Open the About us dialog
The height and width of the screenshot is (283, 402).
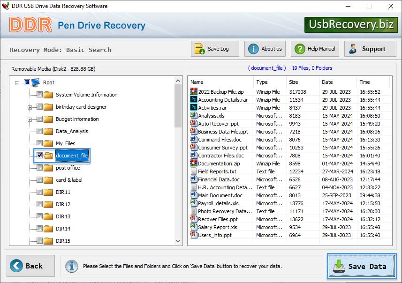(265, 49)
